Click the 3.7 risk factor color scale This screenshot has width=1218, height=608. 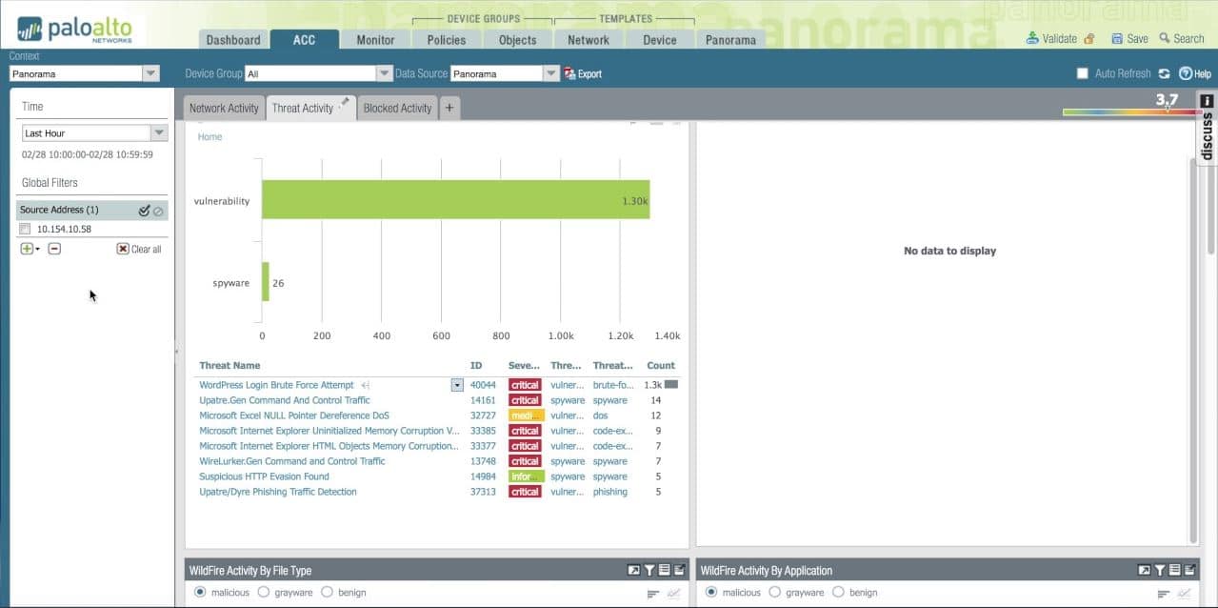point(1132,111)
